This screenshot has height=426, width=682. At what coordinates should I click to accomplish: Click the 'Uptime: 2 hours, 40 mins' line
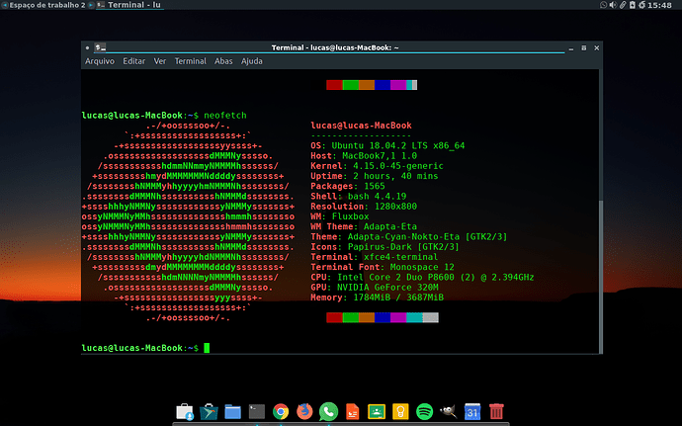pos(375,176)
